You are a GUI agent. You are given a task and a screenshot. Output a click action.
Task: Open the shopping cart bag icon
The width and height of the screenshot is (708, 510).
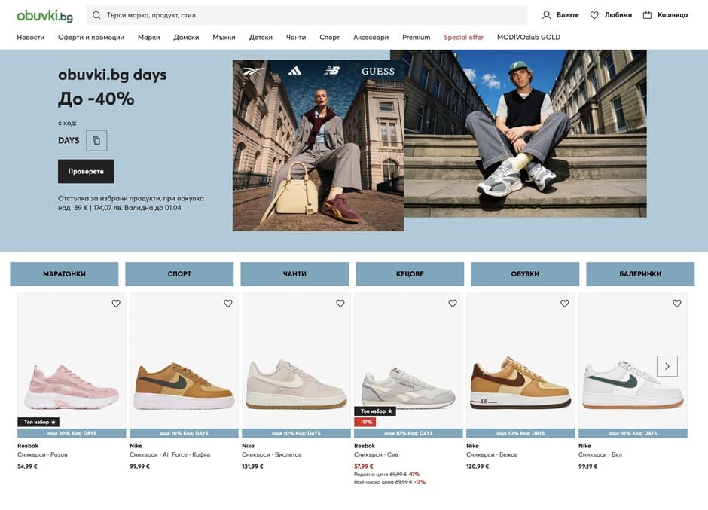tap(647, 15)
